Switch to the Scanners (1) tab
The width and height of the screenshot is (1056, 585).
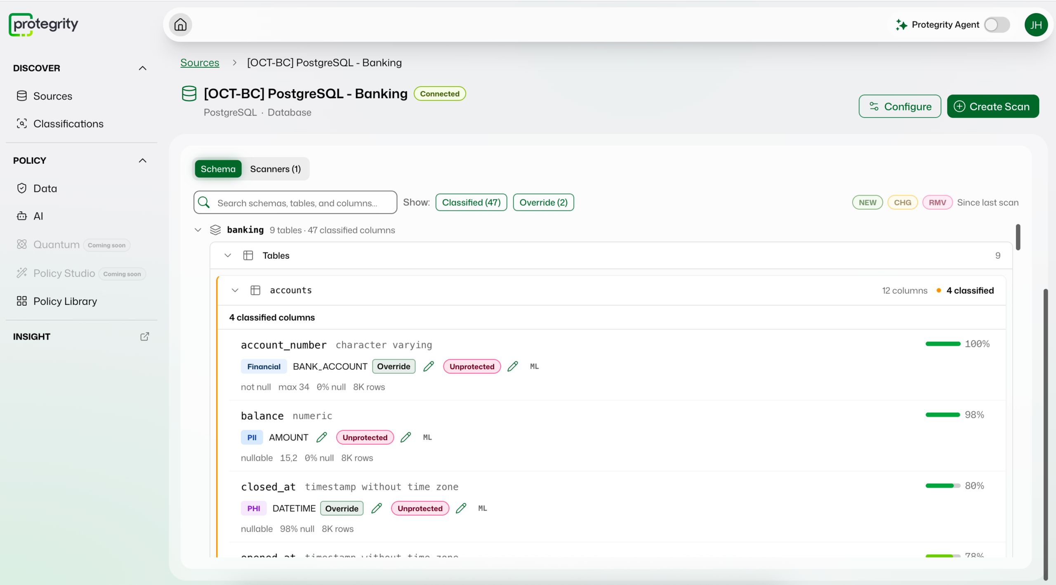[276, 169]
